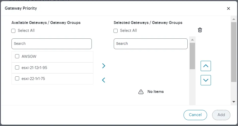Click the AWSGW gateway name
Screen dimensions: 238x126
(29, 57)
